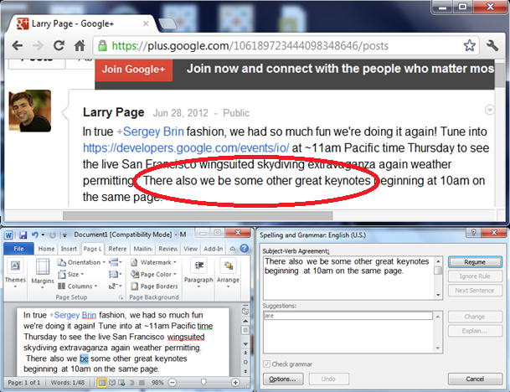Open the Breaks dropdown icon

(x=115, y=262)
